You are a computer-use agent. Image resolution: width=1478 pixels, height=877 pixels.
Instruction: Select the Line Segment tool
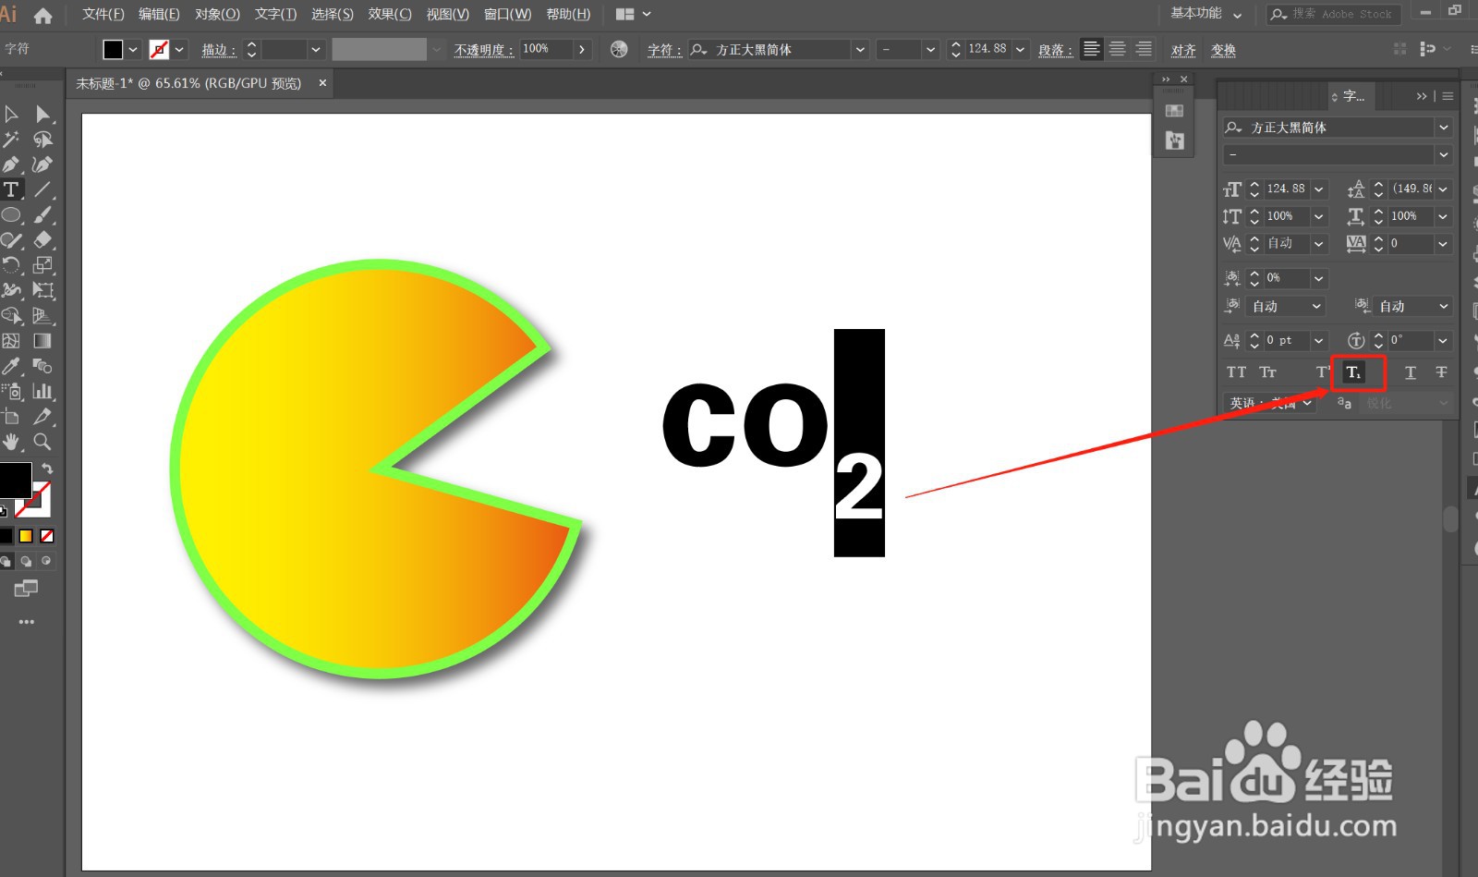pos(42,189)
